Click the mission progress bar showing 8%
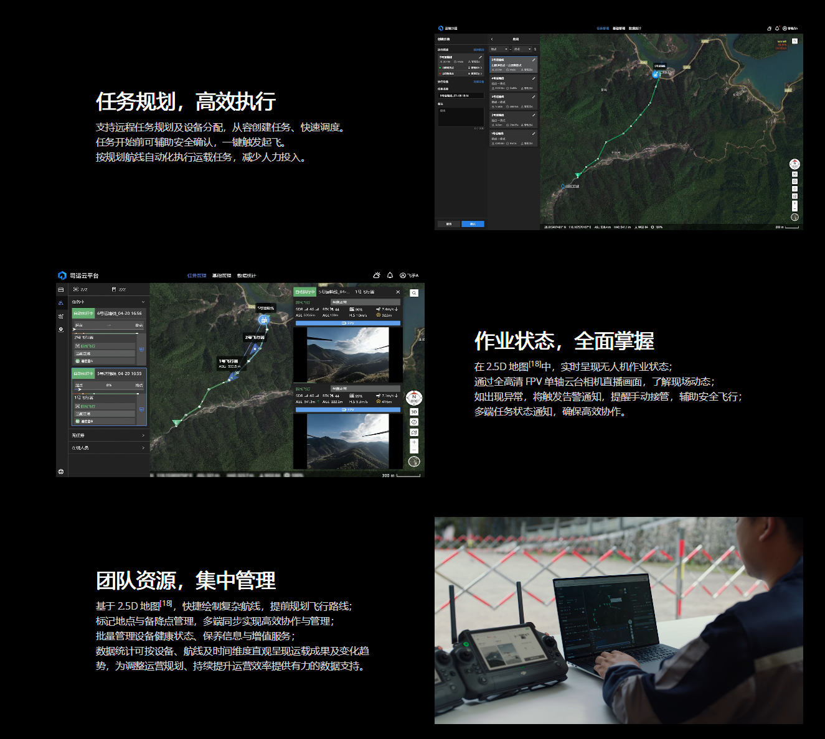This screenshot has width=825, height=739. click(108, 385)
